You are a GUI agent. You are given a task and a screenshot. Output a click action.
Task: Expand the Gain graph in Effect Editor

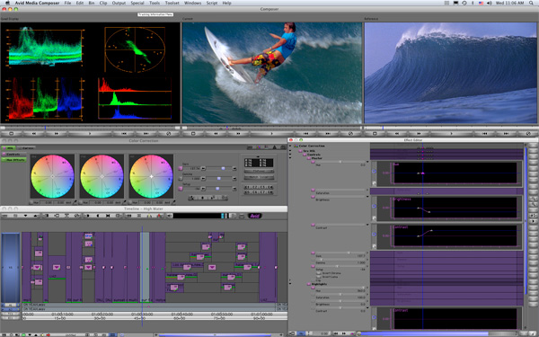[x=367, y=253]
